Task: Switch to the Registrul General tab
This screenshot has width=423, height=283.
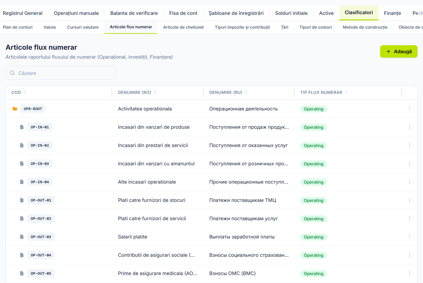Action: click(23, 13)
